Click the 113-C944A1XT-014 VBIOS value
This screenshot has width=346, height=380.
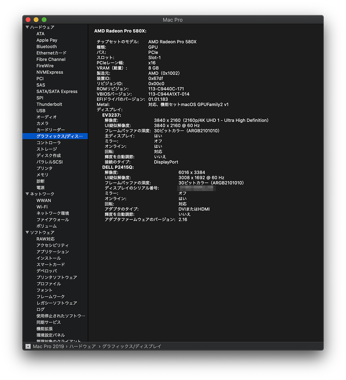(x=169, y=94)
